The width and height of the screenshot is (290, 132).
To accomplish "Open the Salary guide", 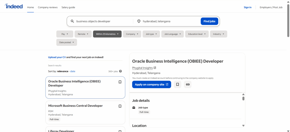I will 68,7.
